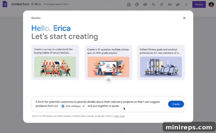The image size is (216, 133).
Task: Copy responder link icon
Action: (x=170, y=4)
